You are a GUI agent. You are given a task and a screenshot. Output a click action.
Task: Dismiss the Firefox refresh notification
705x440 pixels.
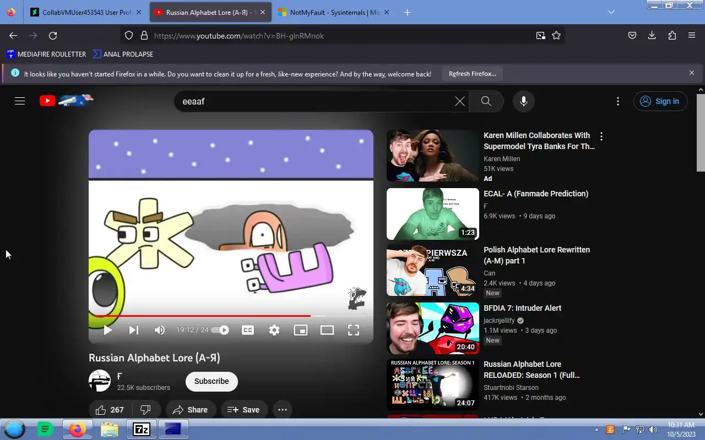tap(692, 73)
